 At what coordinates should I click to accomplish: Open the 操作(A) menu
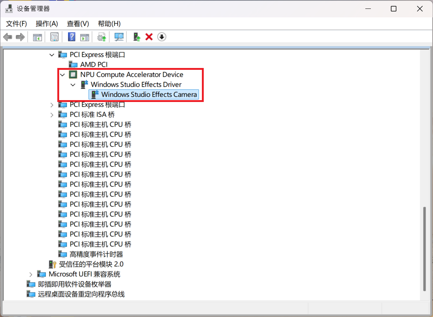[47, 24]
